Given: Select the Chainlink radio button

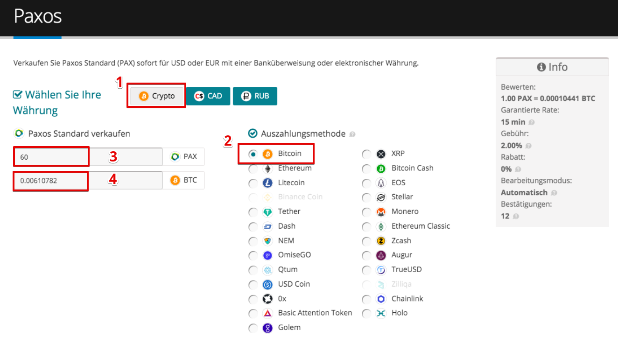Looking at the screenshot, I should (x=366, y=299).
